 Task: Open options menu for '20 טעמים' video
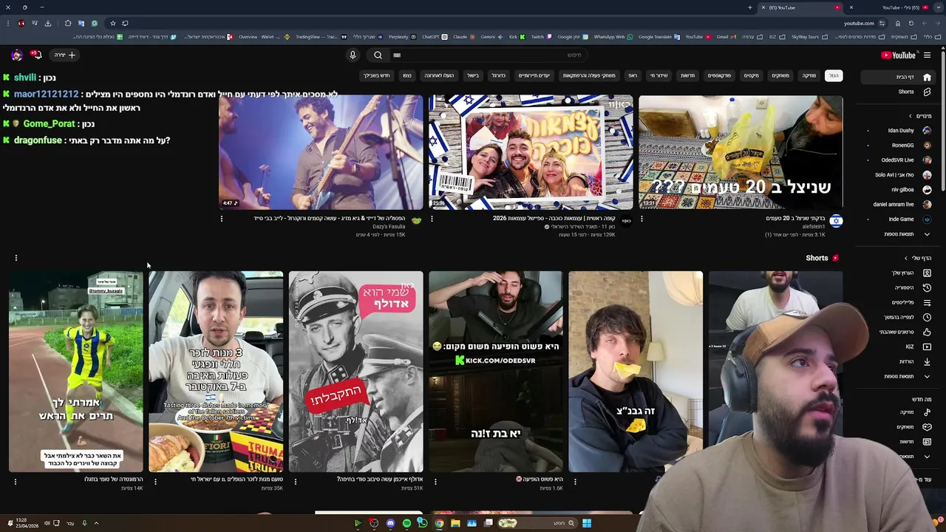click(642, 219)
